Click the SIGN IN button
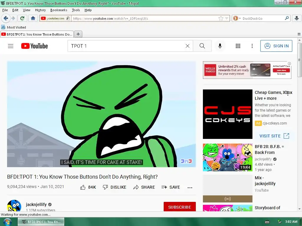The height and width of the screenshot is (226, 302). [276, 46]
